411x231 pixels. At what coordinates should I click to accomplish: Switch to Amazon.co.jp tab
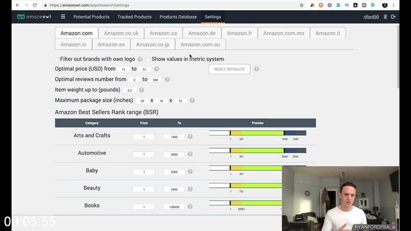[153, 44]
